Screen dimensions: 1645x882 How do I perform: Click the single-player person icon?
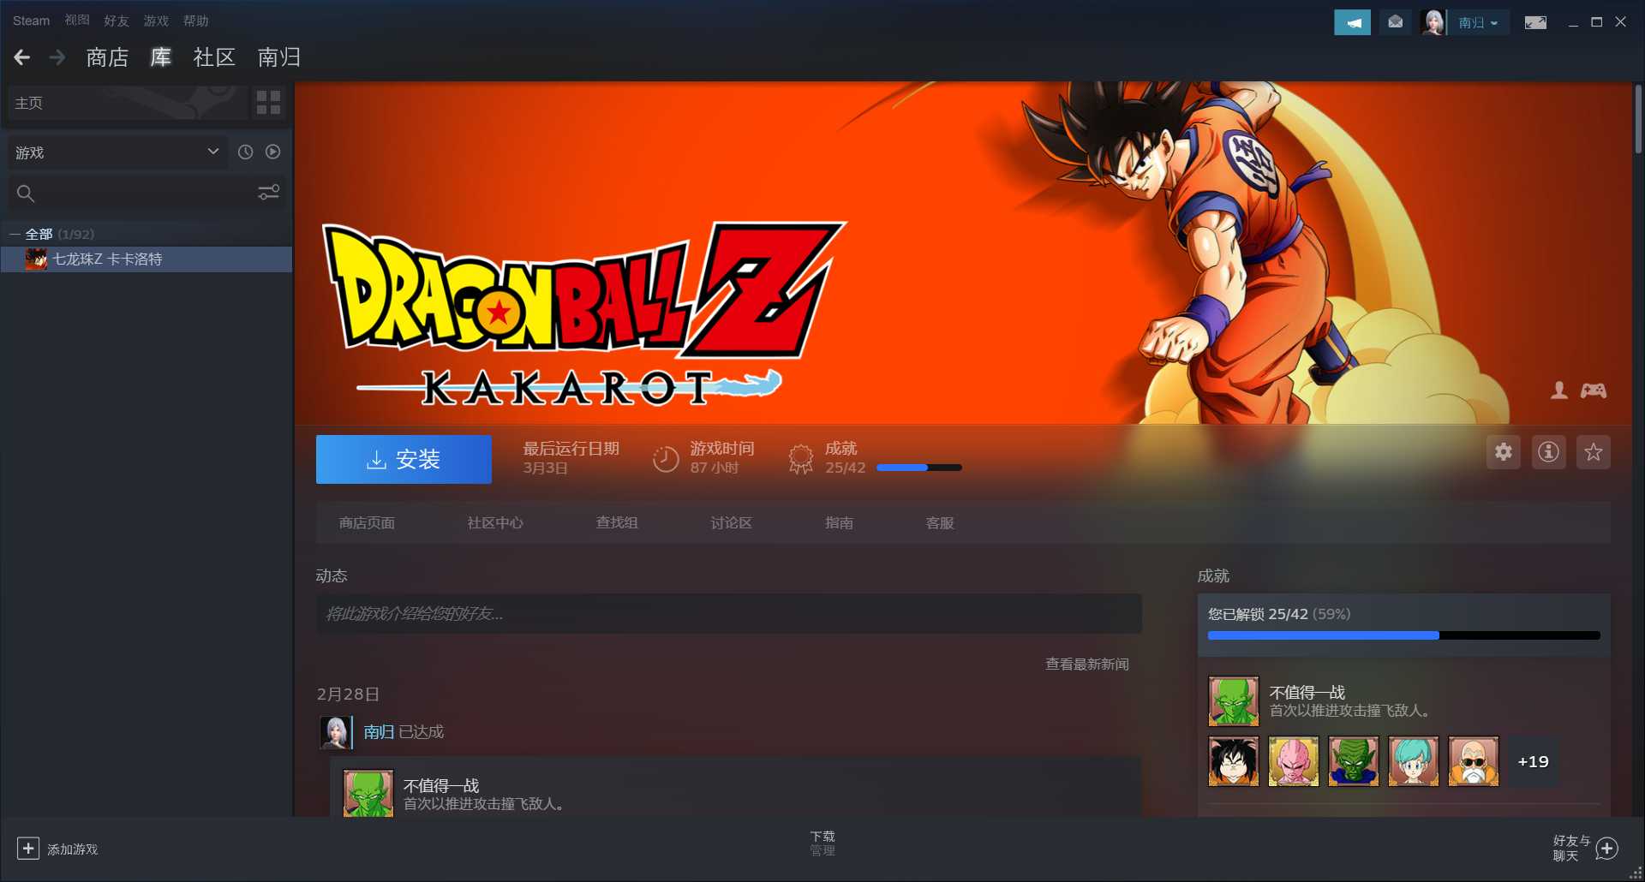(1559, 390)
